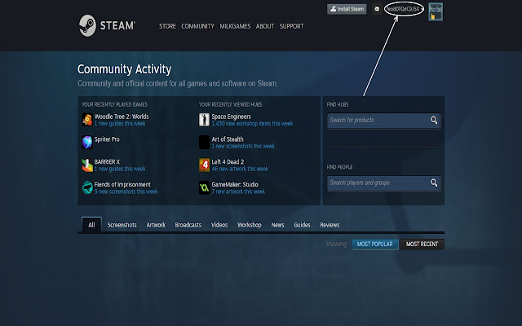Click the GameMaker: Studio hub icon
This screenshot has width=522, height=326.
(x=205, y=187)
